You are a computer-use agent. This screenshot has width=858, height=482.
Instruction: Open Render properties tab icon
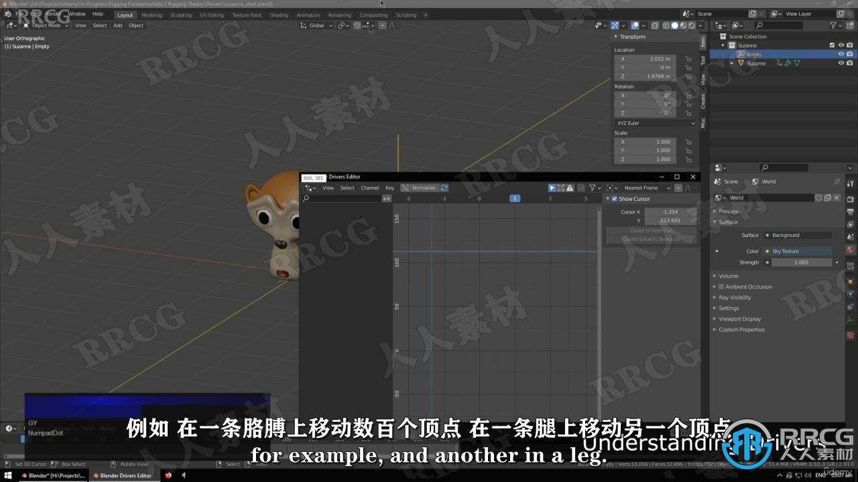851,199
